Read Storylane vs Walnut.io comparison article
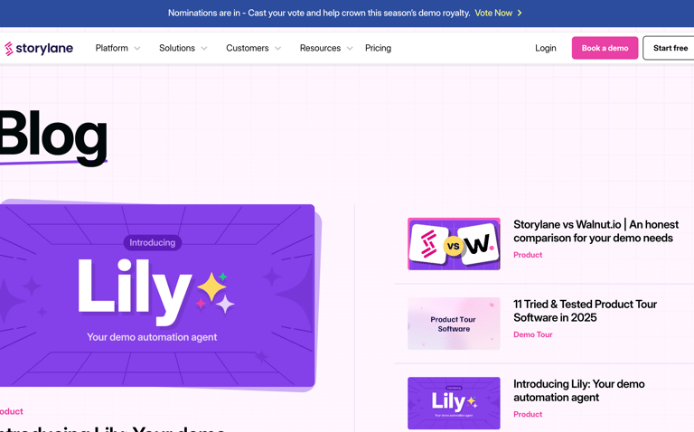Image resolution: width=694 pixels, height=432 pixels. [596, 231]
